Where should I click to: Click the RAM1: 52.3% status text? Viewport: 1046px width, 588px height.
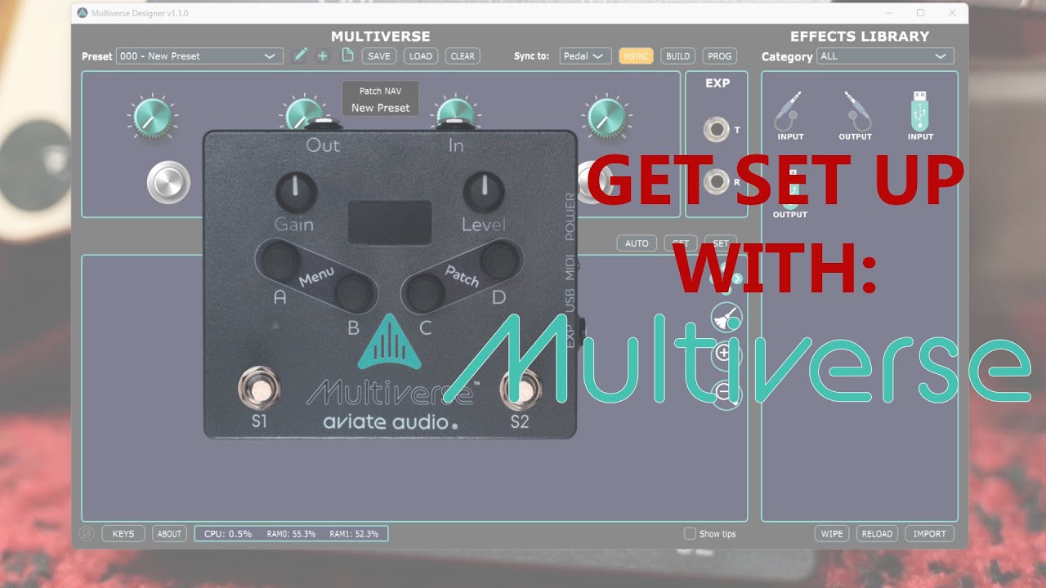pos(354,533)
